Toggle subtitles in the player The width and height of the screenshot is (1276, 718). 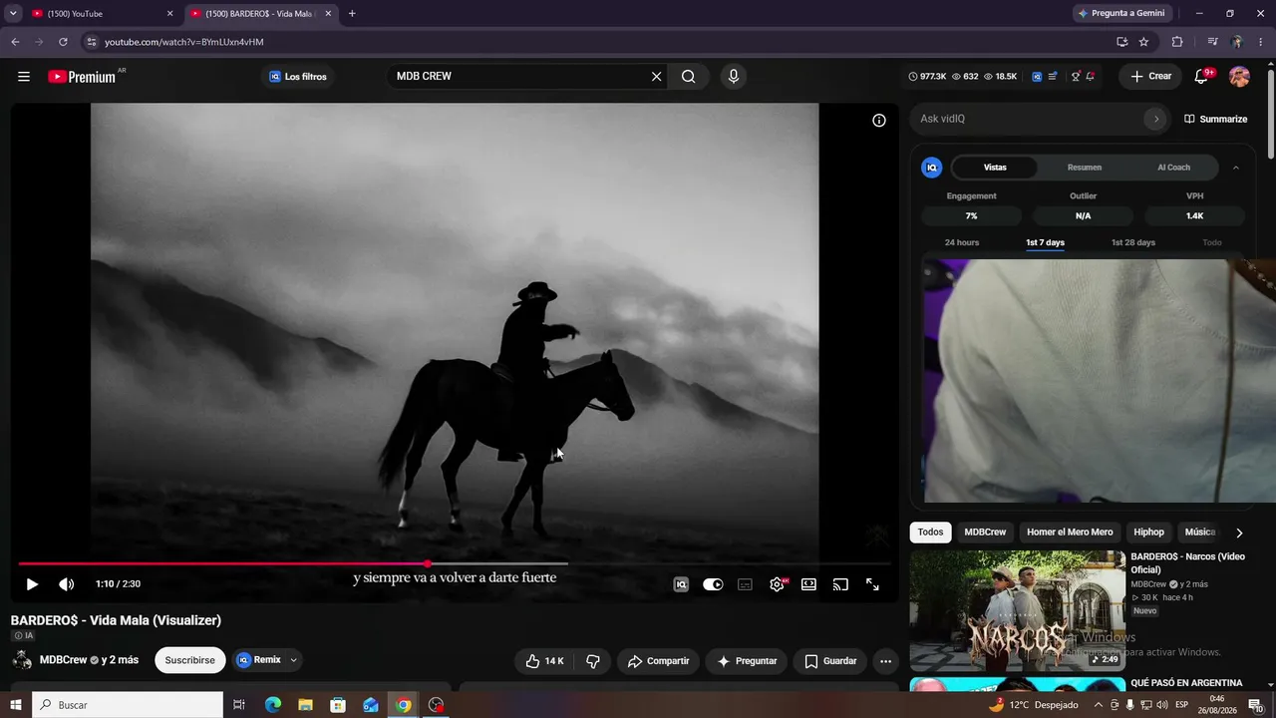pos(745,584)
